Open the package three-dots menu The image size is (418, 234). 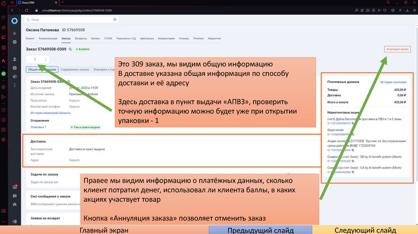46,60
